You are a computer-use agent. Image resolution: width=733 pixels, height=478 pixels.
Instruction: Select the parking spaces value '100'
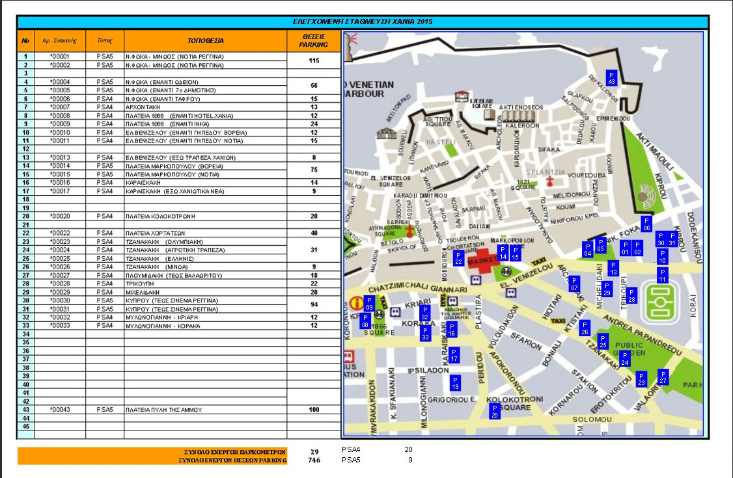pyautogui.click(x=314, y=410)
